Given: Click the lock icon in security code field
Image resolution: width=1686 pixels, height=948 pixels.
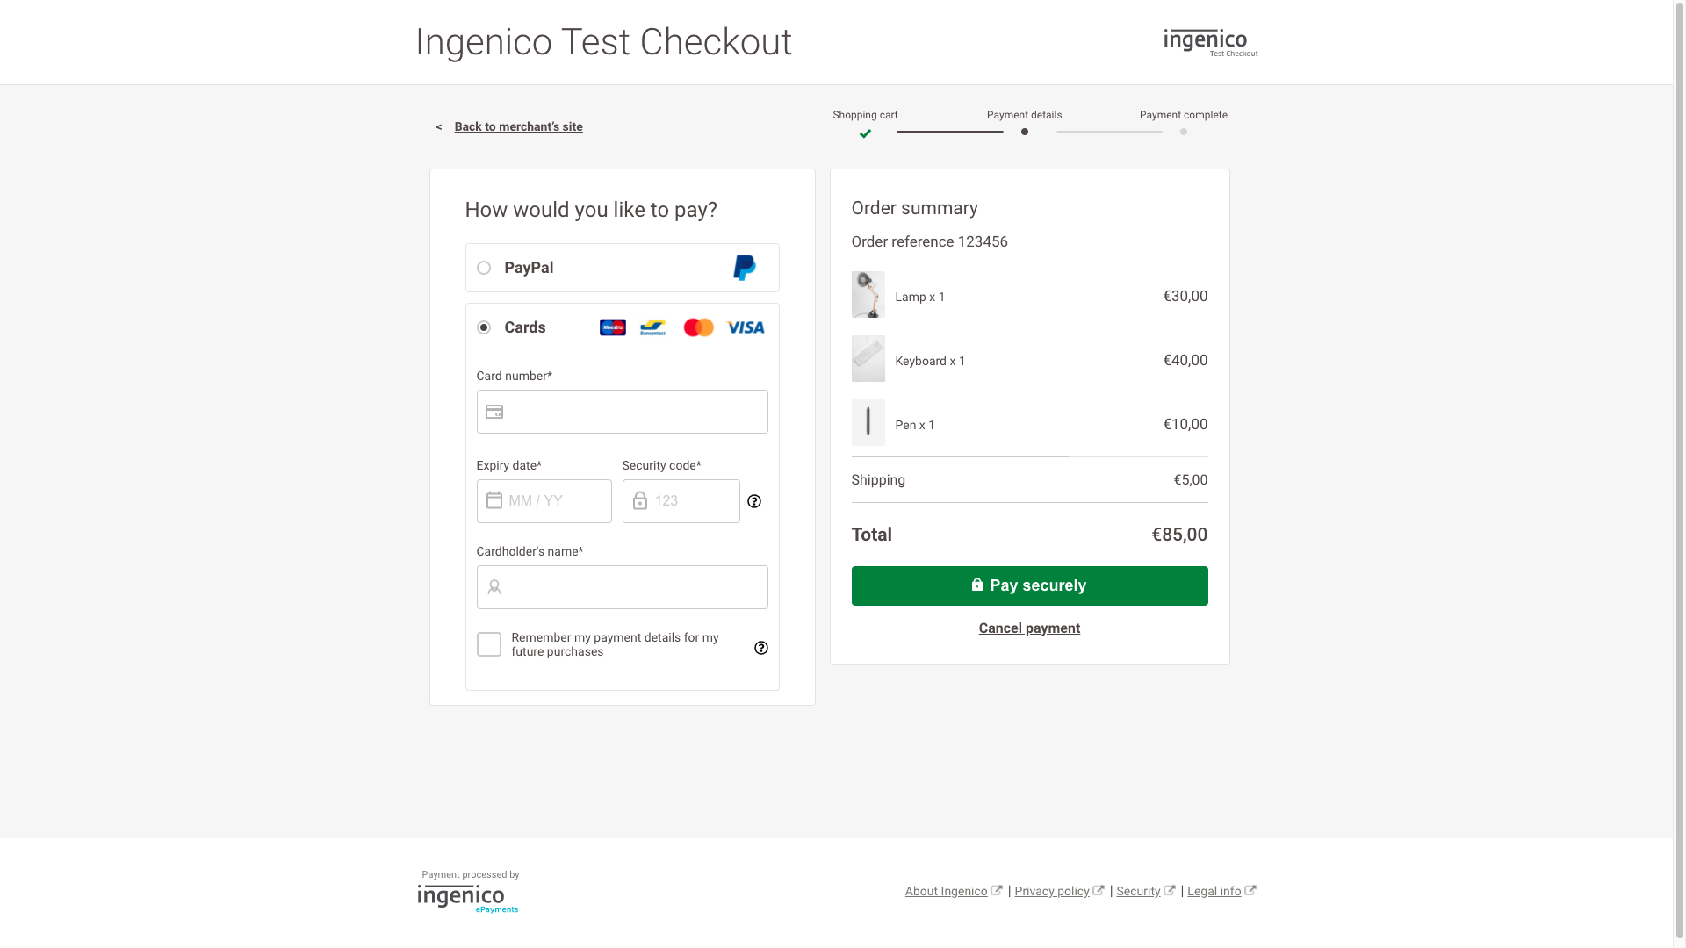Looking at the screenshot, I should coord(639,501).
